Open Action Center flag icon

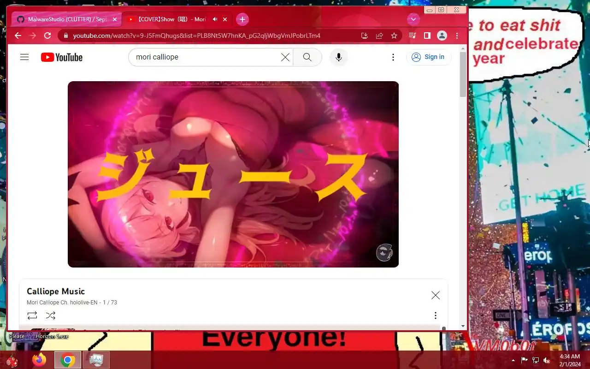coord(525,360)
